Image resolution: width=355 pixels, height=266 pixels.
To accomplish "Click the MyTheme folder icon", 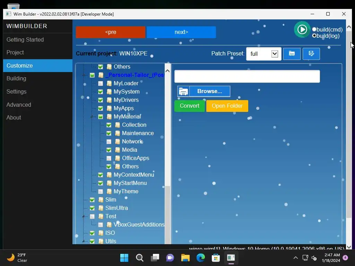I will [x=109, y=192].
